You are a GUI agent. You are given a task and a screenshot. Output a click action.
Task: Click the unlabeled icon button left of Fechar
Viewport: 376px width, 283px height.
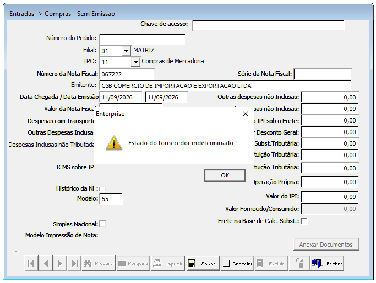tap(299, 263)
